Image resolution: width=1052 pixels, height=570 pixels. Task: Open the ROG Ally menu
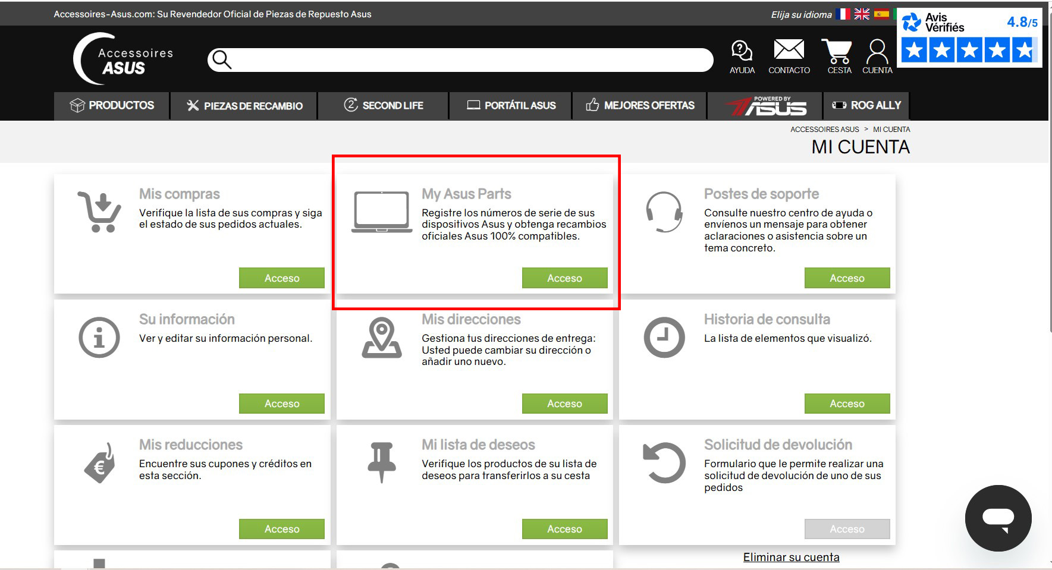pyautogui.click(x=866, y=106)
